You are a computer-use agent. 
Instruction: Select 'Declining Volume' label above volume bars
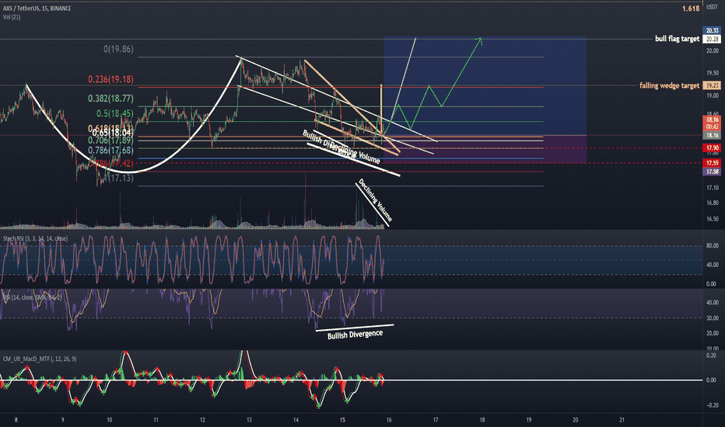click(375, 200)
